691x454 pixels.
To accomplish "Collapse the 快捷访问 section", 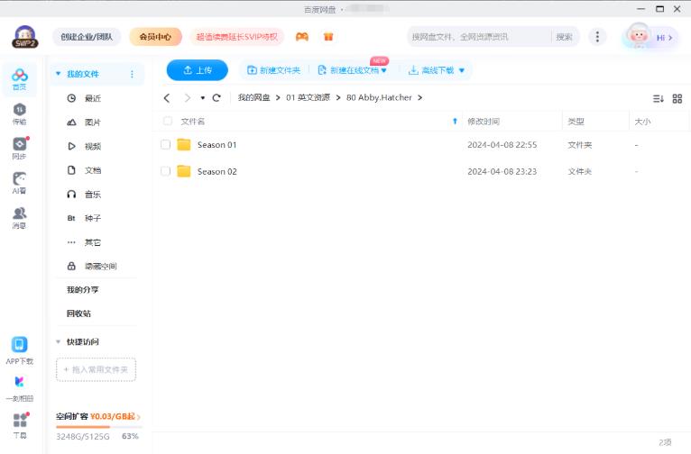I will click(x=58, y=341).
